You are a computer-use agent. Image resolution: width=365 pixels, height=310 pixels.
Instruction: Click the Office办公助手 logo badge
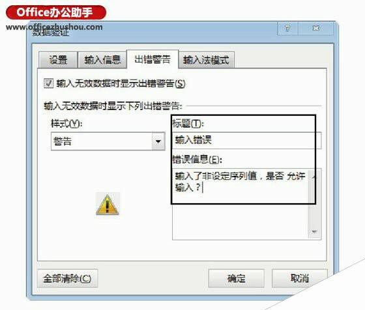[x=56, y=12]
